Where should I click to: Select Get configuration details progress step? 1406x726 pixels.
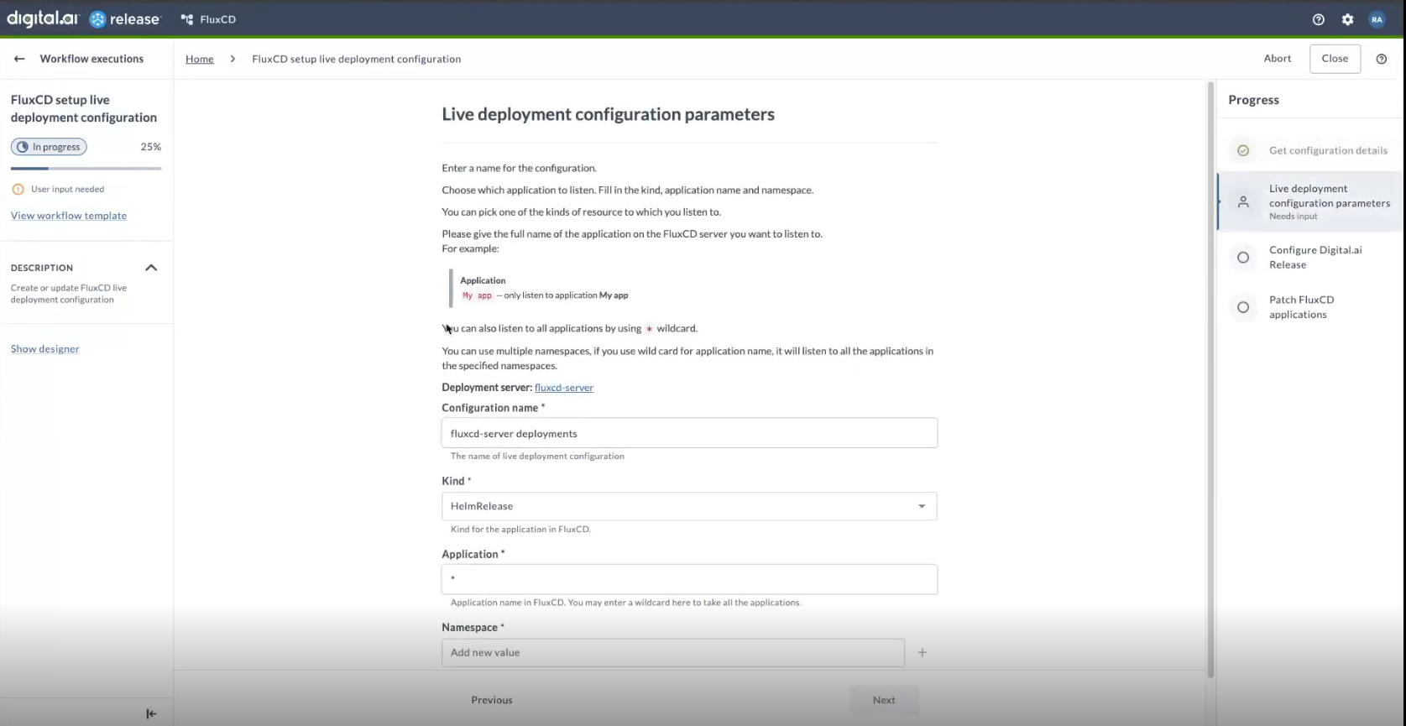point(1310,150)
